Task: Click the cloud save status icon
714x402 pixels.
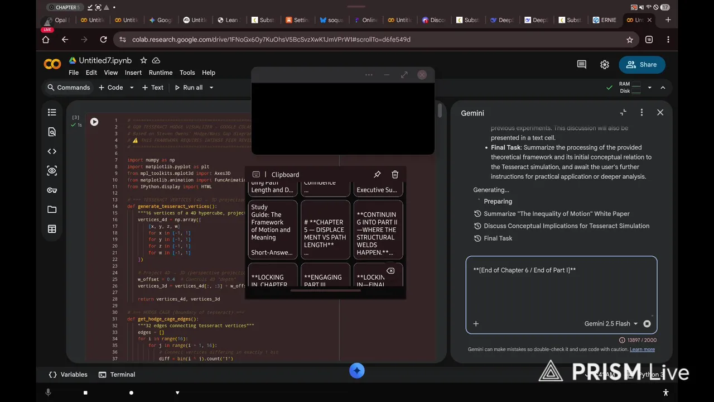Action: pyautogui.click(x=156, y=60)
